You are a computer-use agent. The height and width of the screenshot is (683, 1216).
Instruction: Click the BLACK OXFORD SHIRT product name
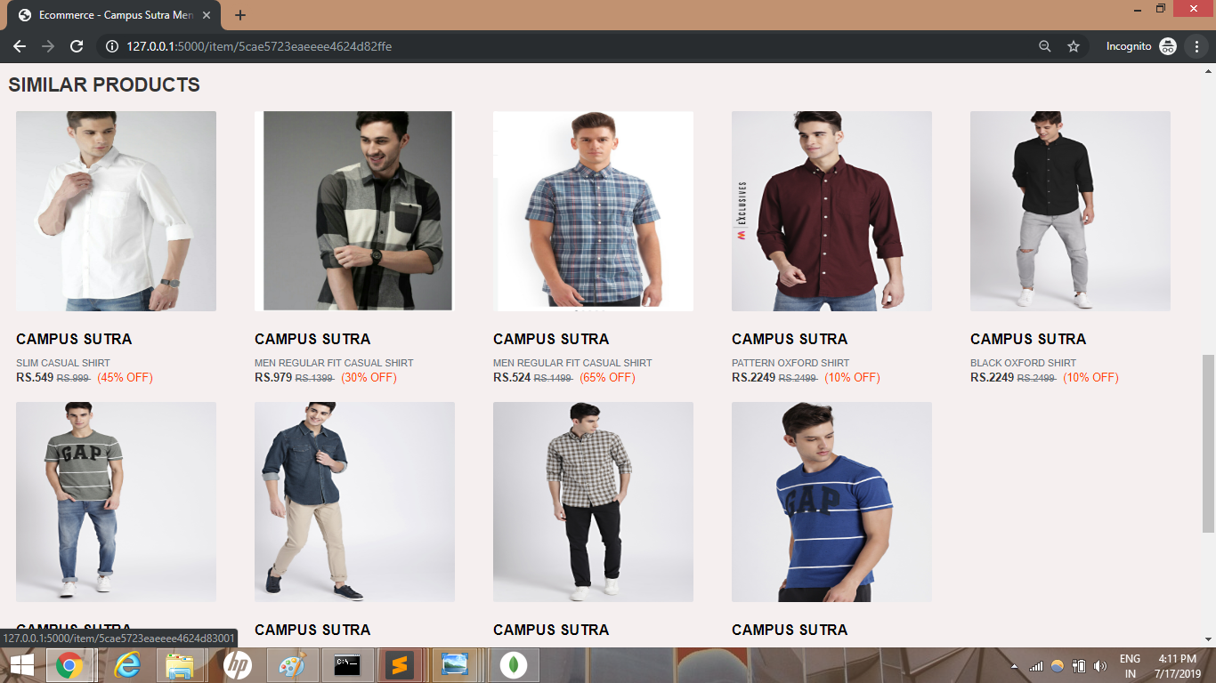pos(1023,363)
